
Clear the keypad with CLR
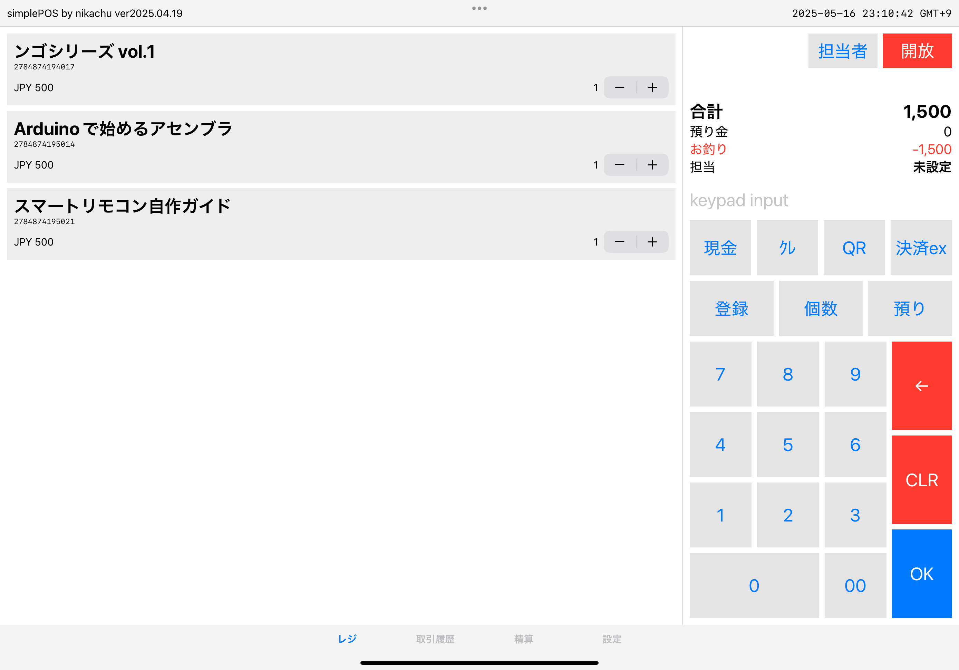921,479
